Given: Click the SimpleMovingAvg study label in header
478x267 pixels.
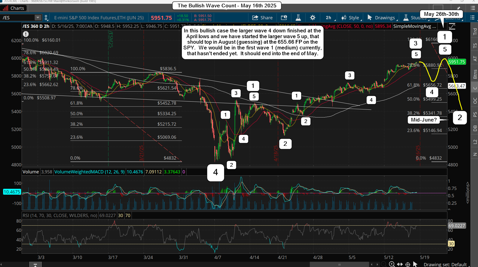Looking at the screenshot, I should (x=414, y=26).
